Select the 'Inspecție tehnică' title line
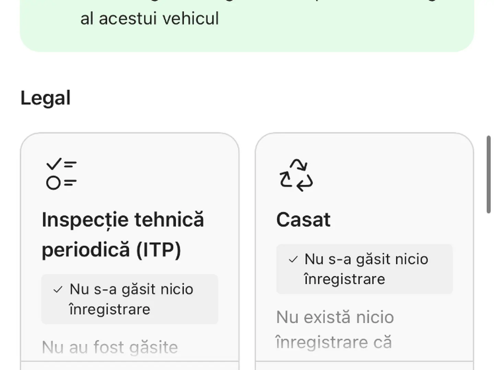Screen dimensions: 494x370 122,220
